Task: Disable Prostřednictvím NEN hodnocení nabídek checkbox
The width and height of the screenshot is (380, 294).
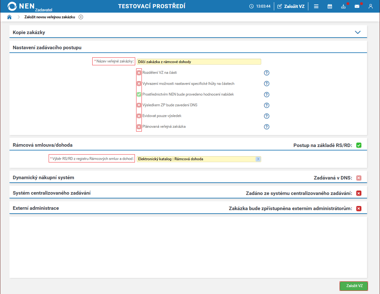Action: tap(139, 94)
